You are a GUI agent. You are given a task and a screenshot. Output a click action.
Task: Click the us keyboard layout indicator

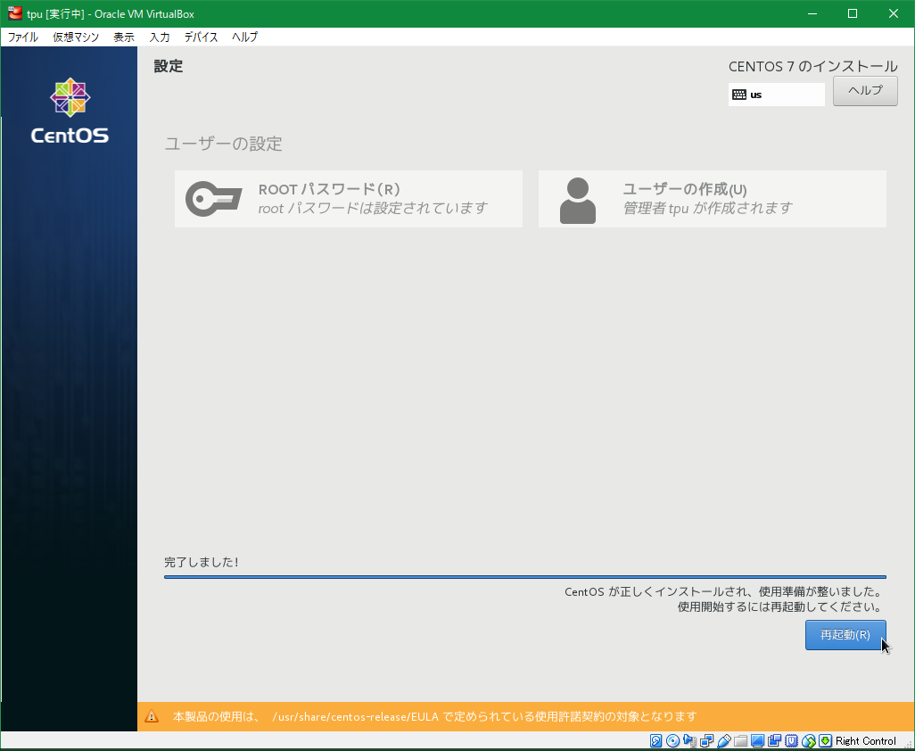(x=776, y=95)
